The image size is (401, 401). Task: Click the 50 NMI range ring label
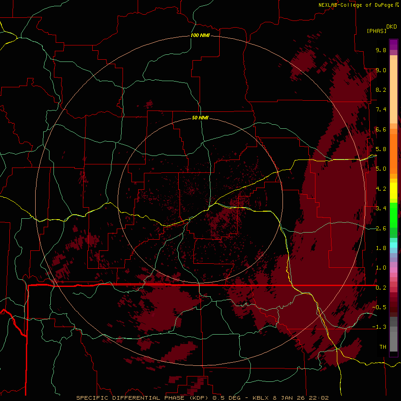click(200, 118)
